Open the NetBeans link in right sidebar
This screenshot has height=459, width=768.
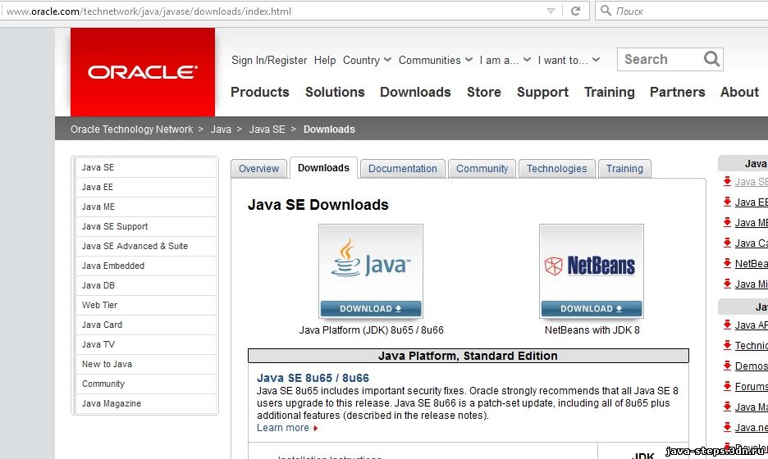[x=752, y=264]
